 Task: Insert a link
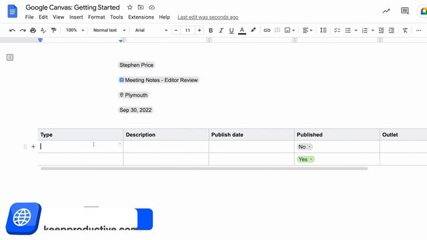click(x=267, y=30)
